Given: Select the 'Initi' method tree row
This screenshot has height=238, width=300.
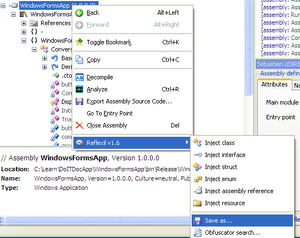Looking at the screenshot, I should (x=61, y=111).
